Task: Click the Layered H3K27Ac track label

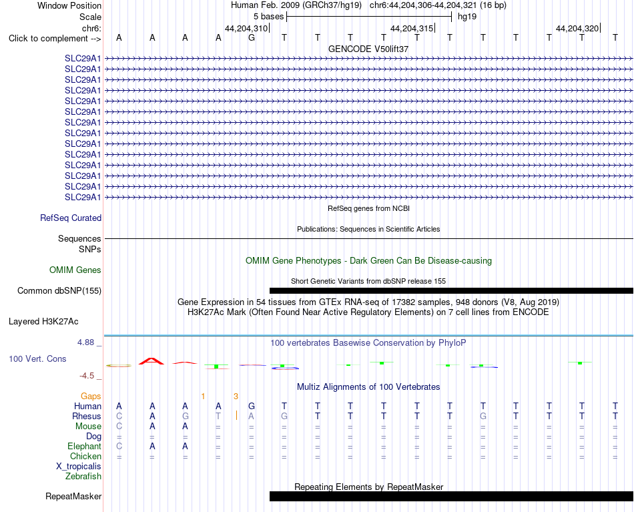Action: (x=43, y=322)
